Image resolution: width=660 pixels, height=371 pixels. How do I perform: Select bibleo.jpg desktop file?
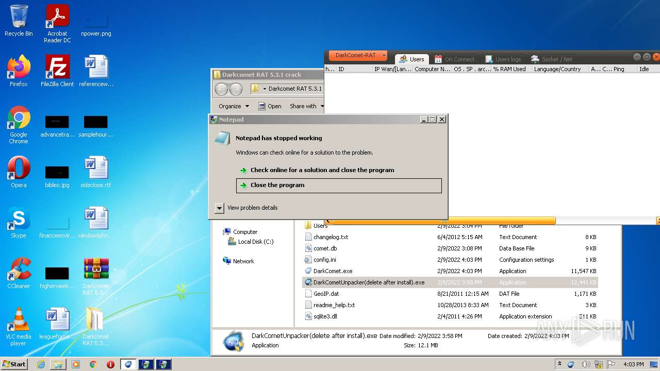click(x=57, y=176)
